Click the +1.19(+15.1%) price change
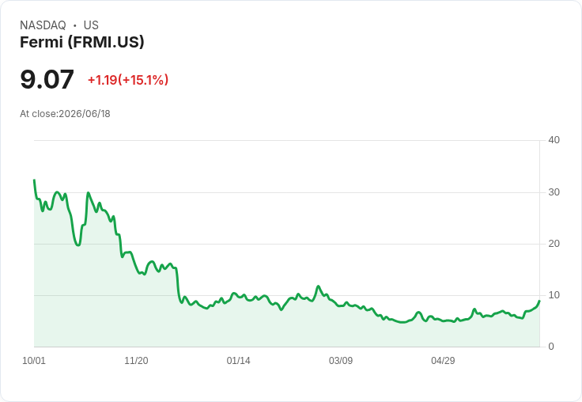Viewport: 582px width, 402px height. pos(128,80)
